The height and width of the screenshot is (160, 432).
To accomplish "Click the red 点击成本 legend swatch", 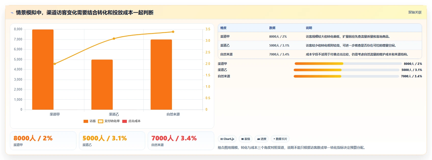I will pos(125,121).
